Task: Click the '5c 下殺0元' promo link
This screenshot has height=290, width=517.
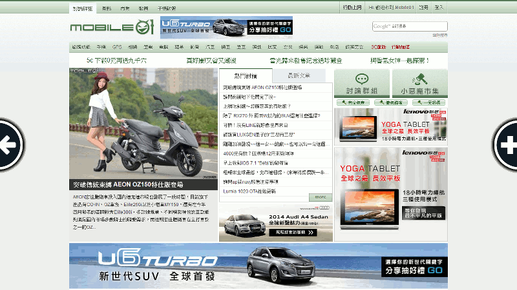Action: 116,61
